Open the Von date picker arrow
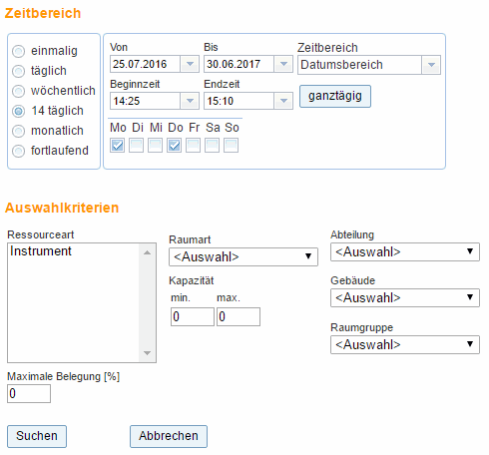 pyautogui.click(x=190, y=64)
